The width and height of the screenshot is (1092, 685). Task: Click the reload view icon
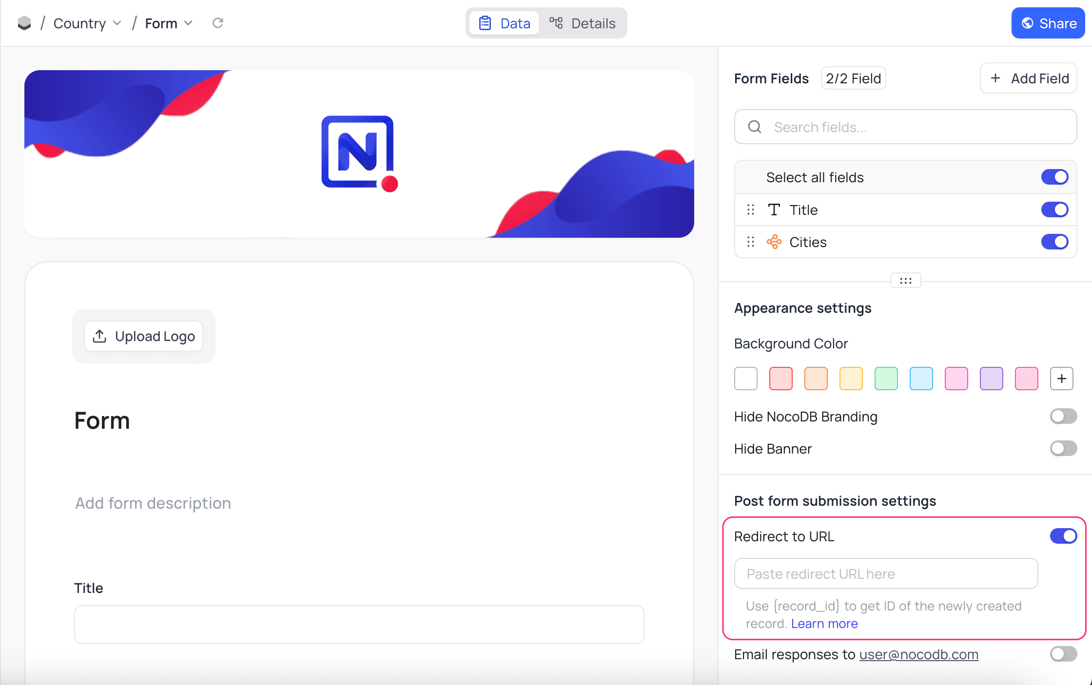click(218, 23)
